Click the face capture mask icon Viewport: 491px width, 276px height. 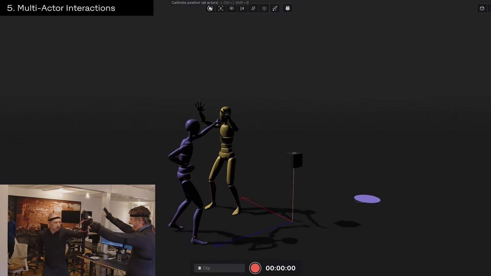[264, 8]
